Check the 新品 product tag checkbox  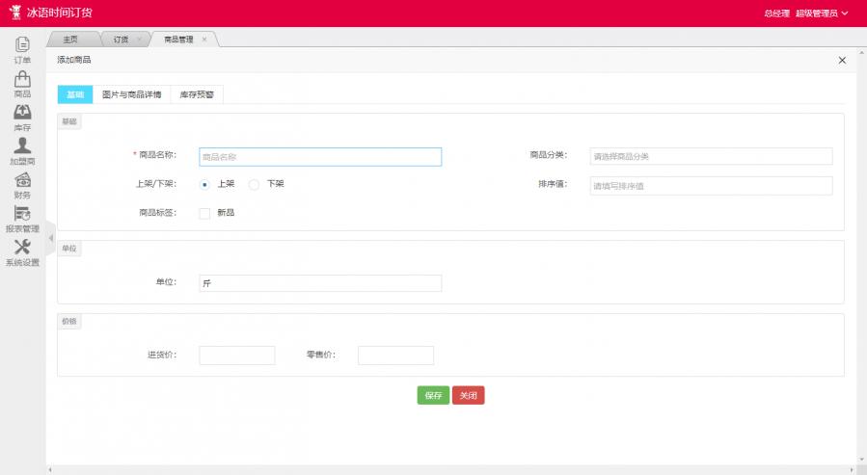pyautogui.click(x=204, y=213)
